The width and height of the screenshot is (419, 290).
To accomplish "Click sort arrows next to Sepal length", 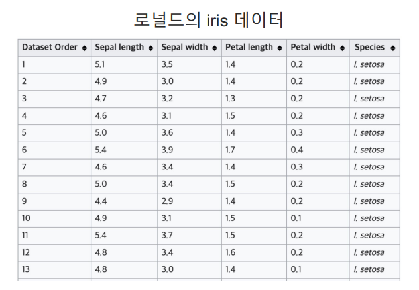I will (x=150, y=48).
